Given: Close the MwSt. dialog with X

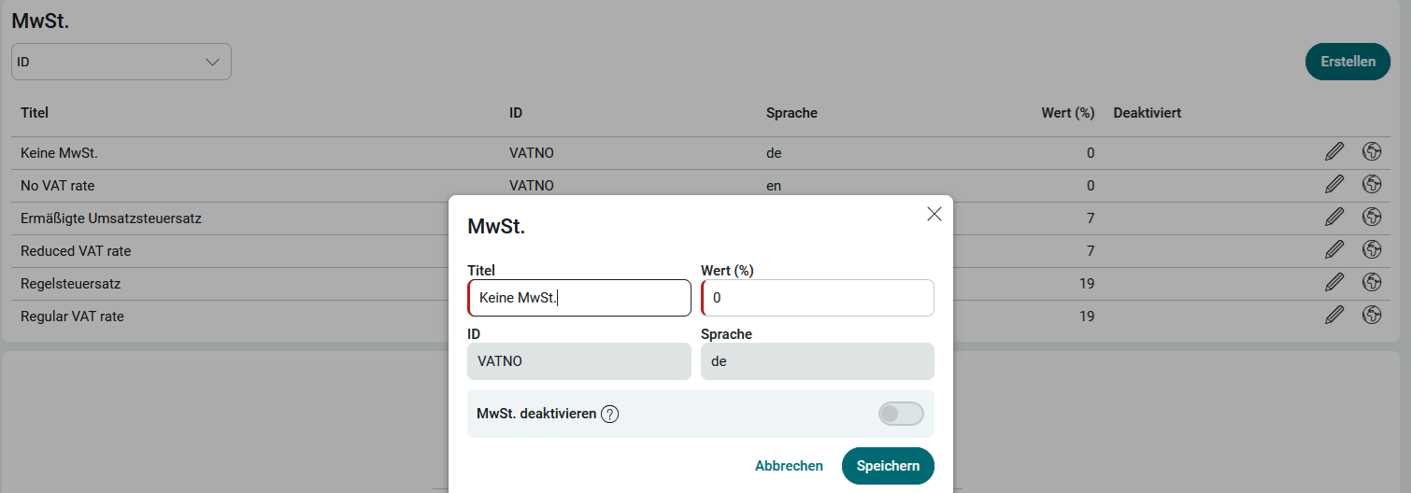Looking at the screenshot, I should (x=934, y=214).
